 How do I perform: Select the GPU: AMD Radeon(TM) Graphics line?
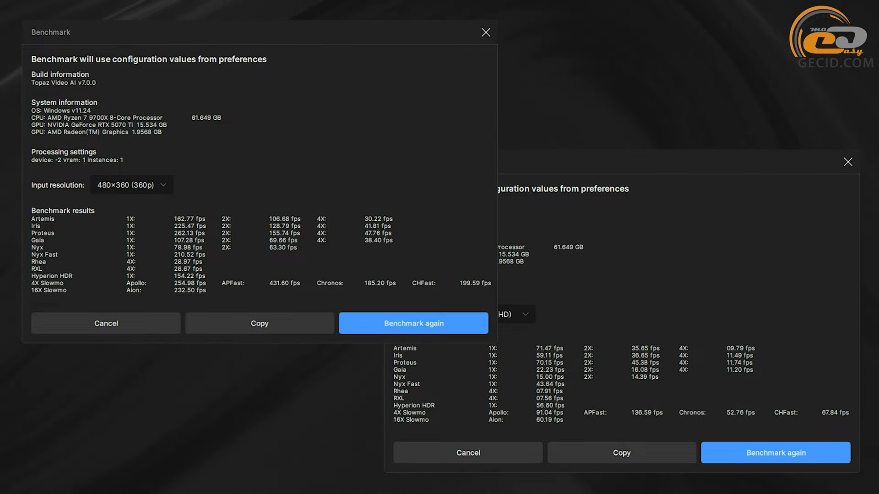96,132
